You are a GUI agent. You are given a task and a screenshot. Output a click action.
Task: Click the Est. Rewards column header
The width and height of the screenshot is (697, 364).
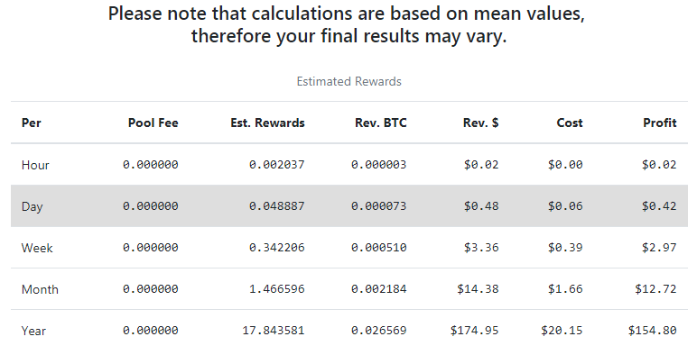(267, 123)
